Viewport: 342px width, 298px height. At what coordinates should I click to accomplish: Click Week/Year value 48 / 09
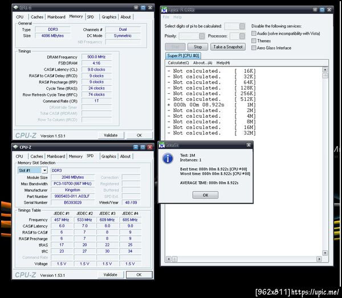(x=131, y=202)
